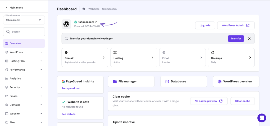Screen dimensions: 270x126
Task: Click into the sidebar Search field
Action: coord(24,32)
